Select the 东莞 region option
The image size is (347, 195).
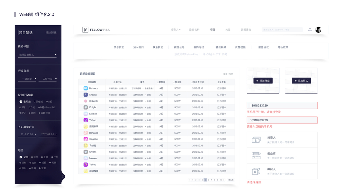coord(43,168)
